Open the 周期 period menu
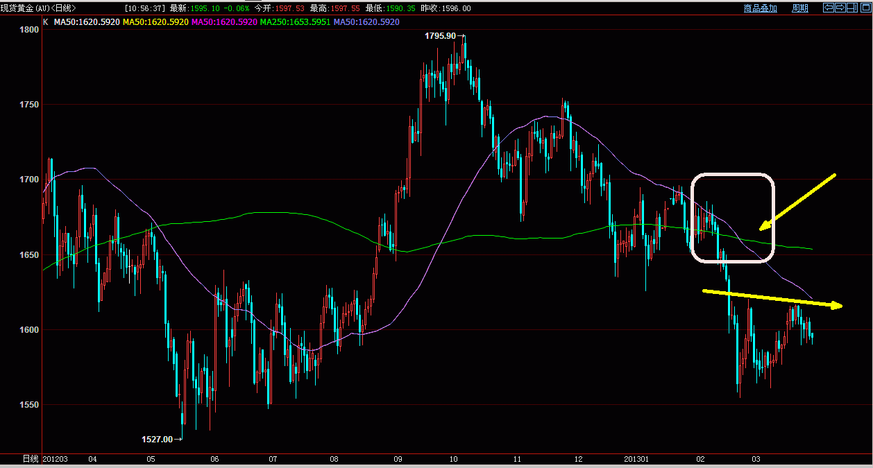The height and width of the screenshot is (468, 873). click(800, 8)
